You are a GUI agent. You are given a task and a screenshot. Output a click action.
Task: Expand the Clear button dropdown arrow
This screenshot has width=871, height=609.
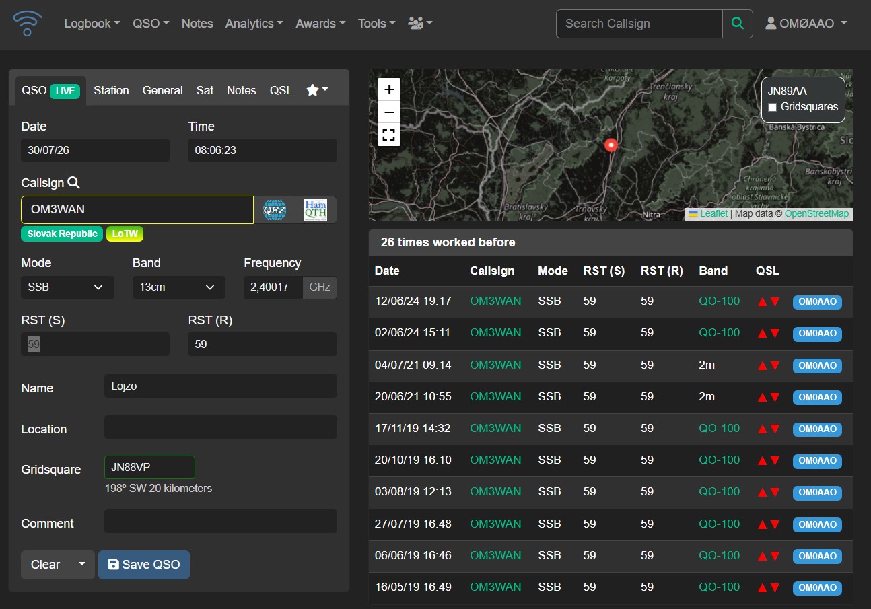82,565
